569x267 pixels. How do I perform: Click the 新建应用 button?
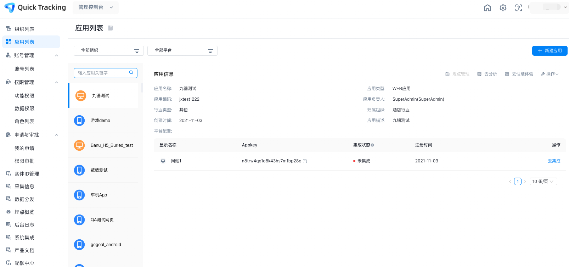550,51
